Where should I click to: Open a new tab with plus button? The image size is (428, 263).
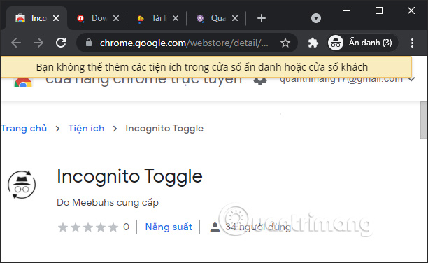click(262, 18)
